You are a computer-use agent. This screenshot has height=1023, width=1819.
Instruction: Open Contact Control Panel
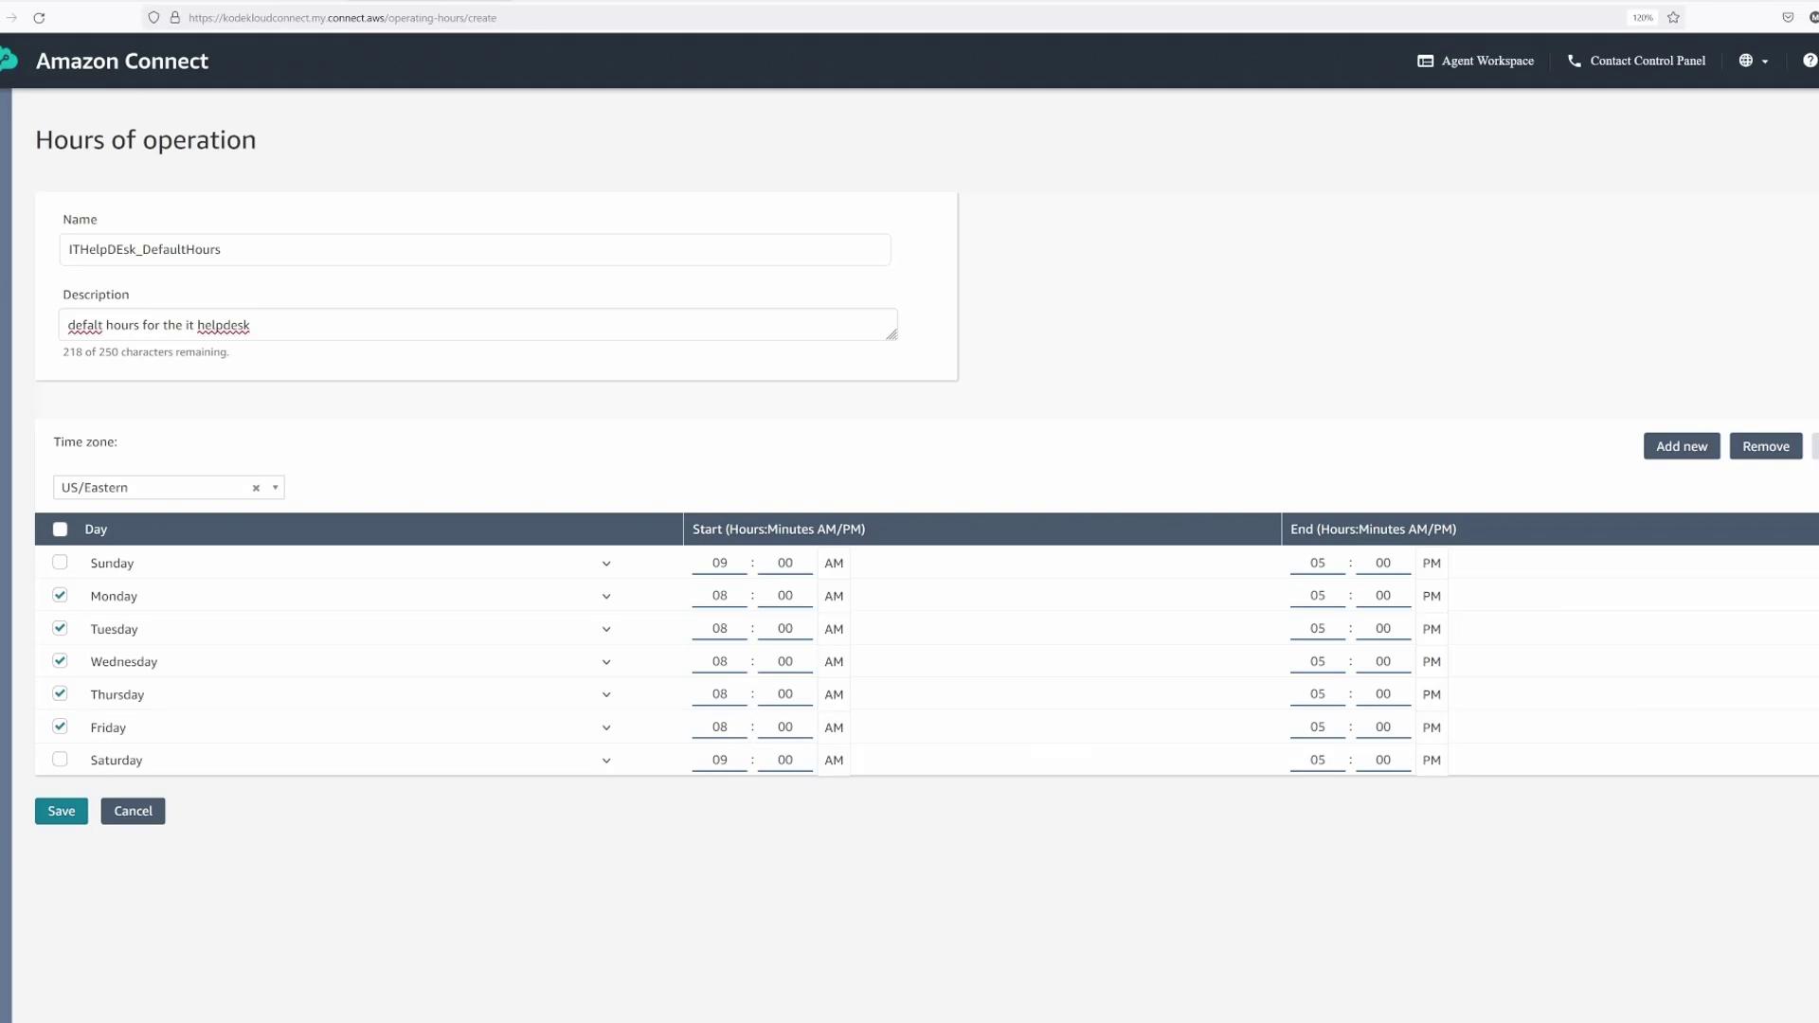tap(1636, 61)
